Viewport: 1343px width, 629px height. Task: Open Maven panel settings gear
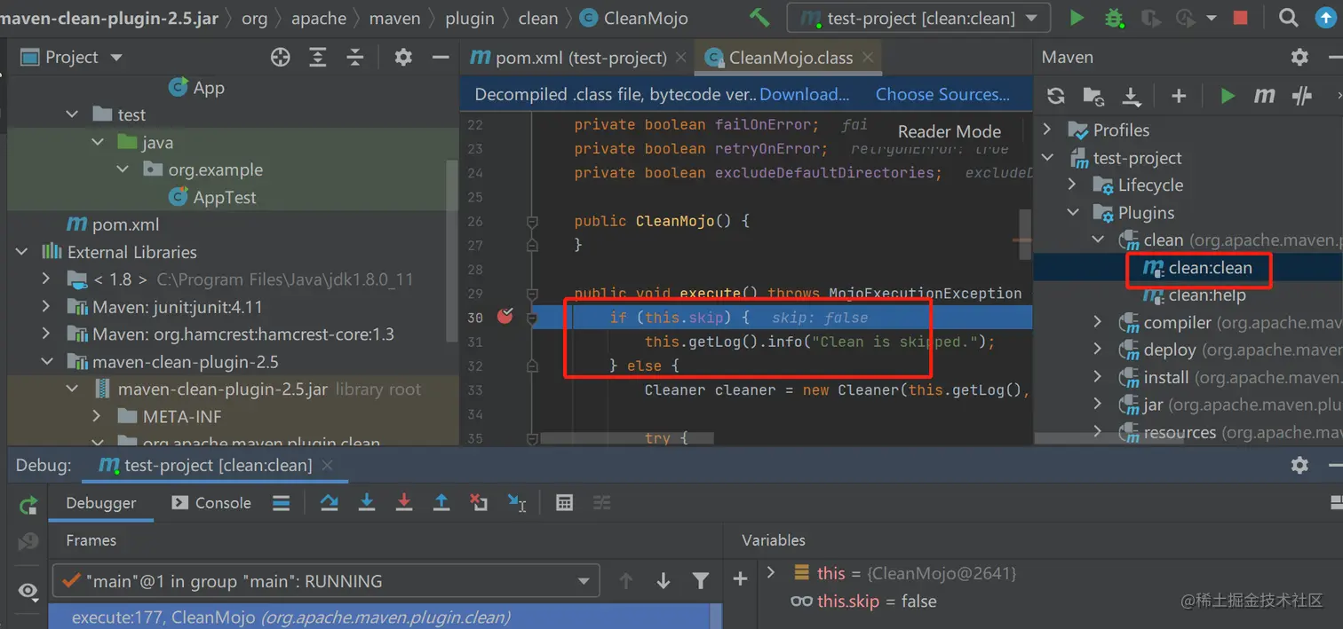[1299, 58]
